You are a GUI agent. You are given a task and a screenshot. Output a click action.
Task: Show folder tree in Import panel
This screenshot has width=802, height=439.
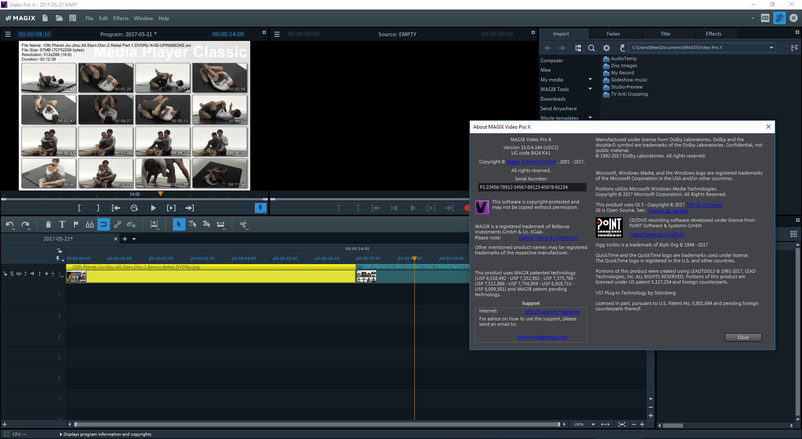click(578, 48)
